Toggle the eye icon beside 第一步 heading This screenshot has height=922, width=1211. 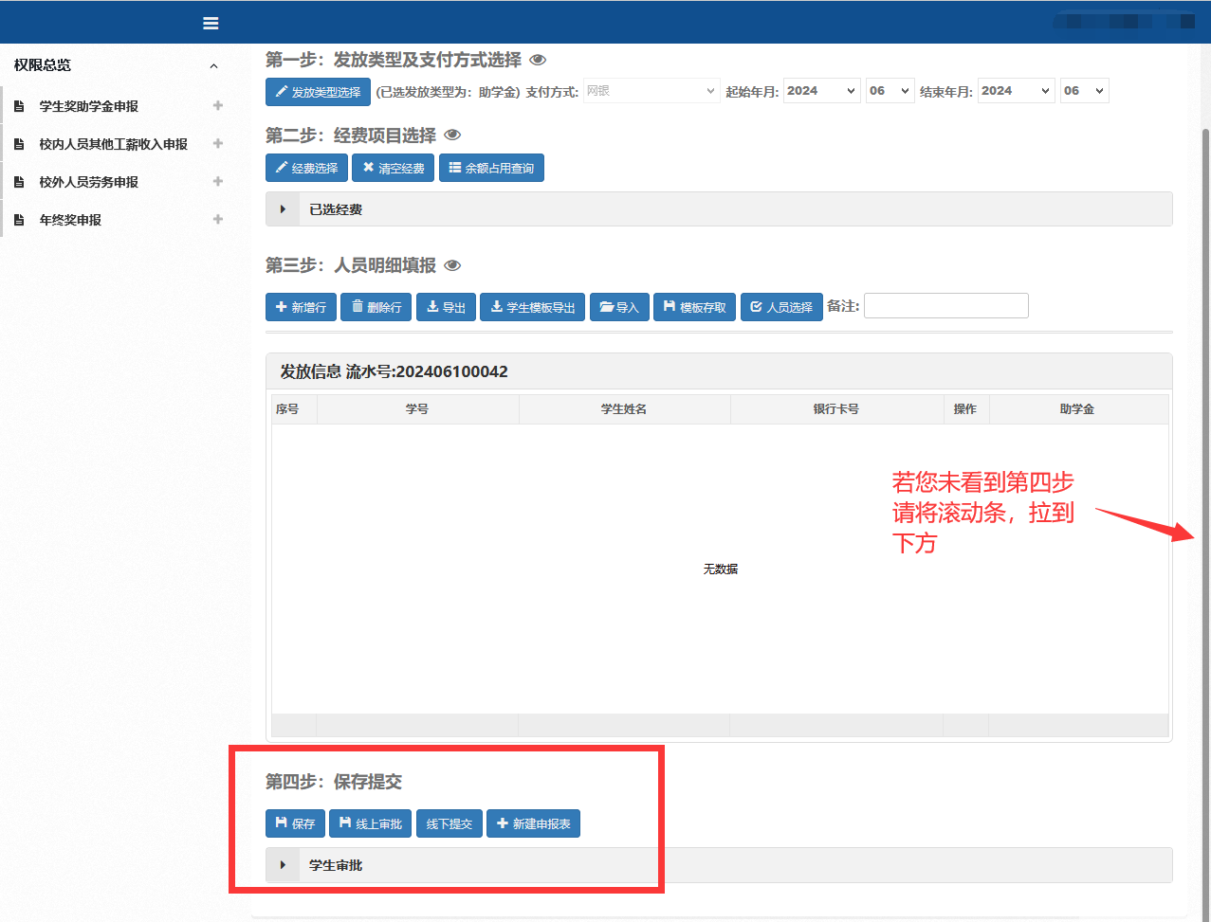(538, 60)
